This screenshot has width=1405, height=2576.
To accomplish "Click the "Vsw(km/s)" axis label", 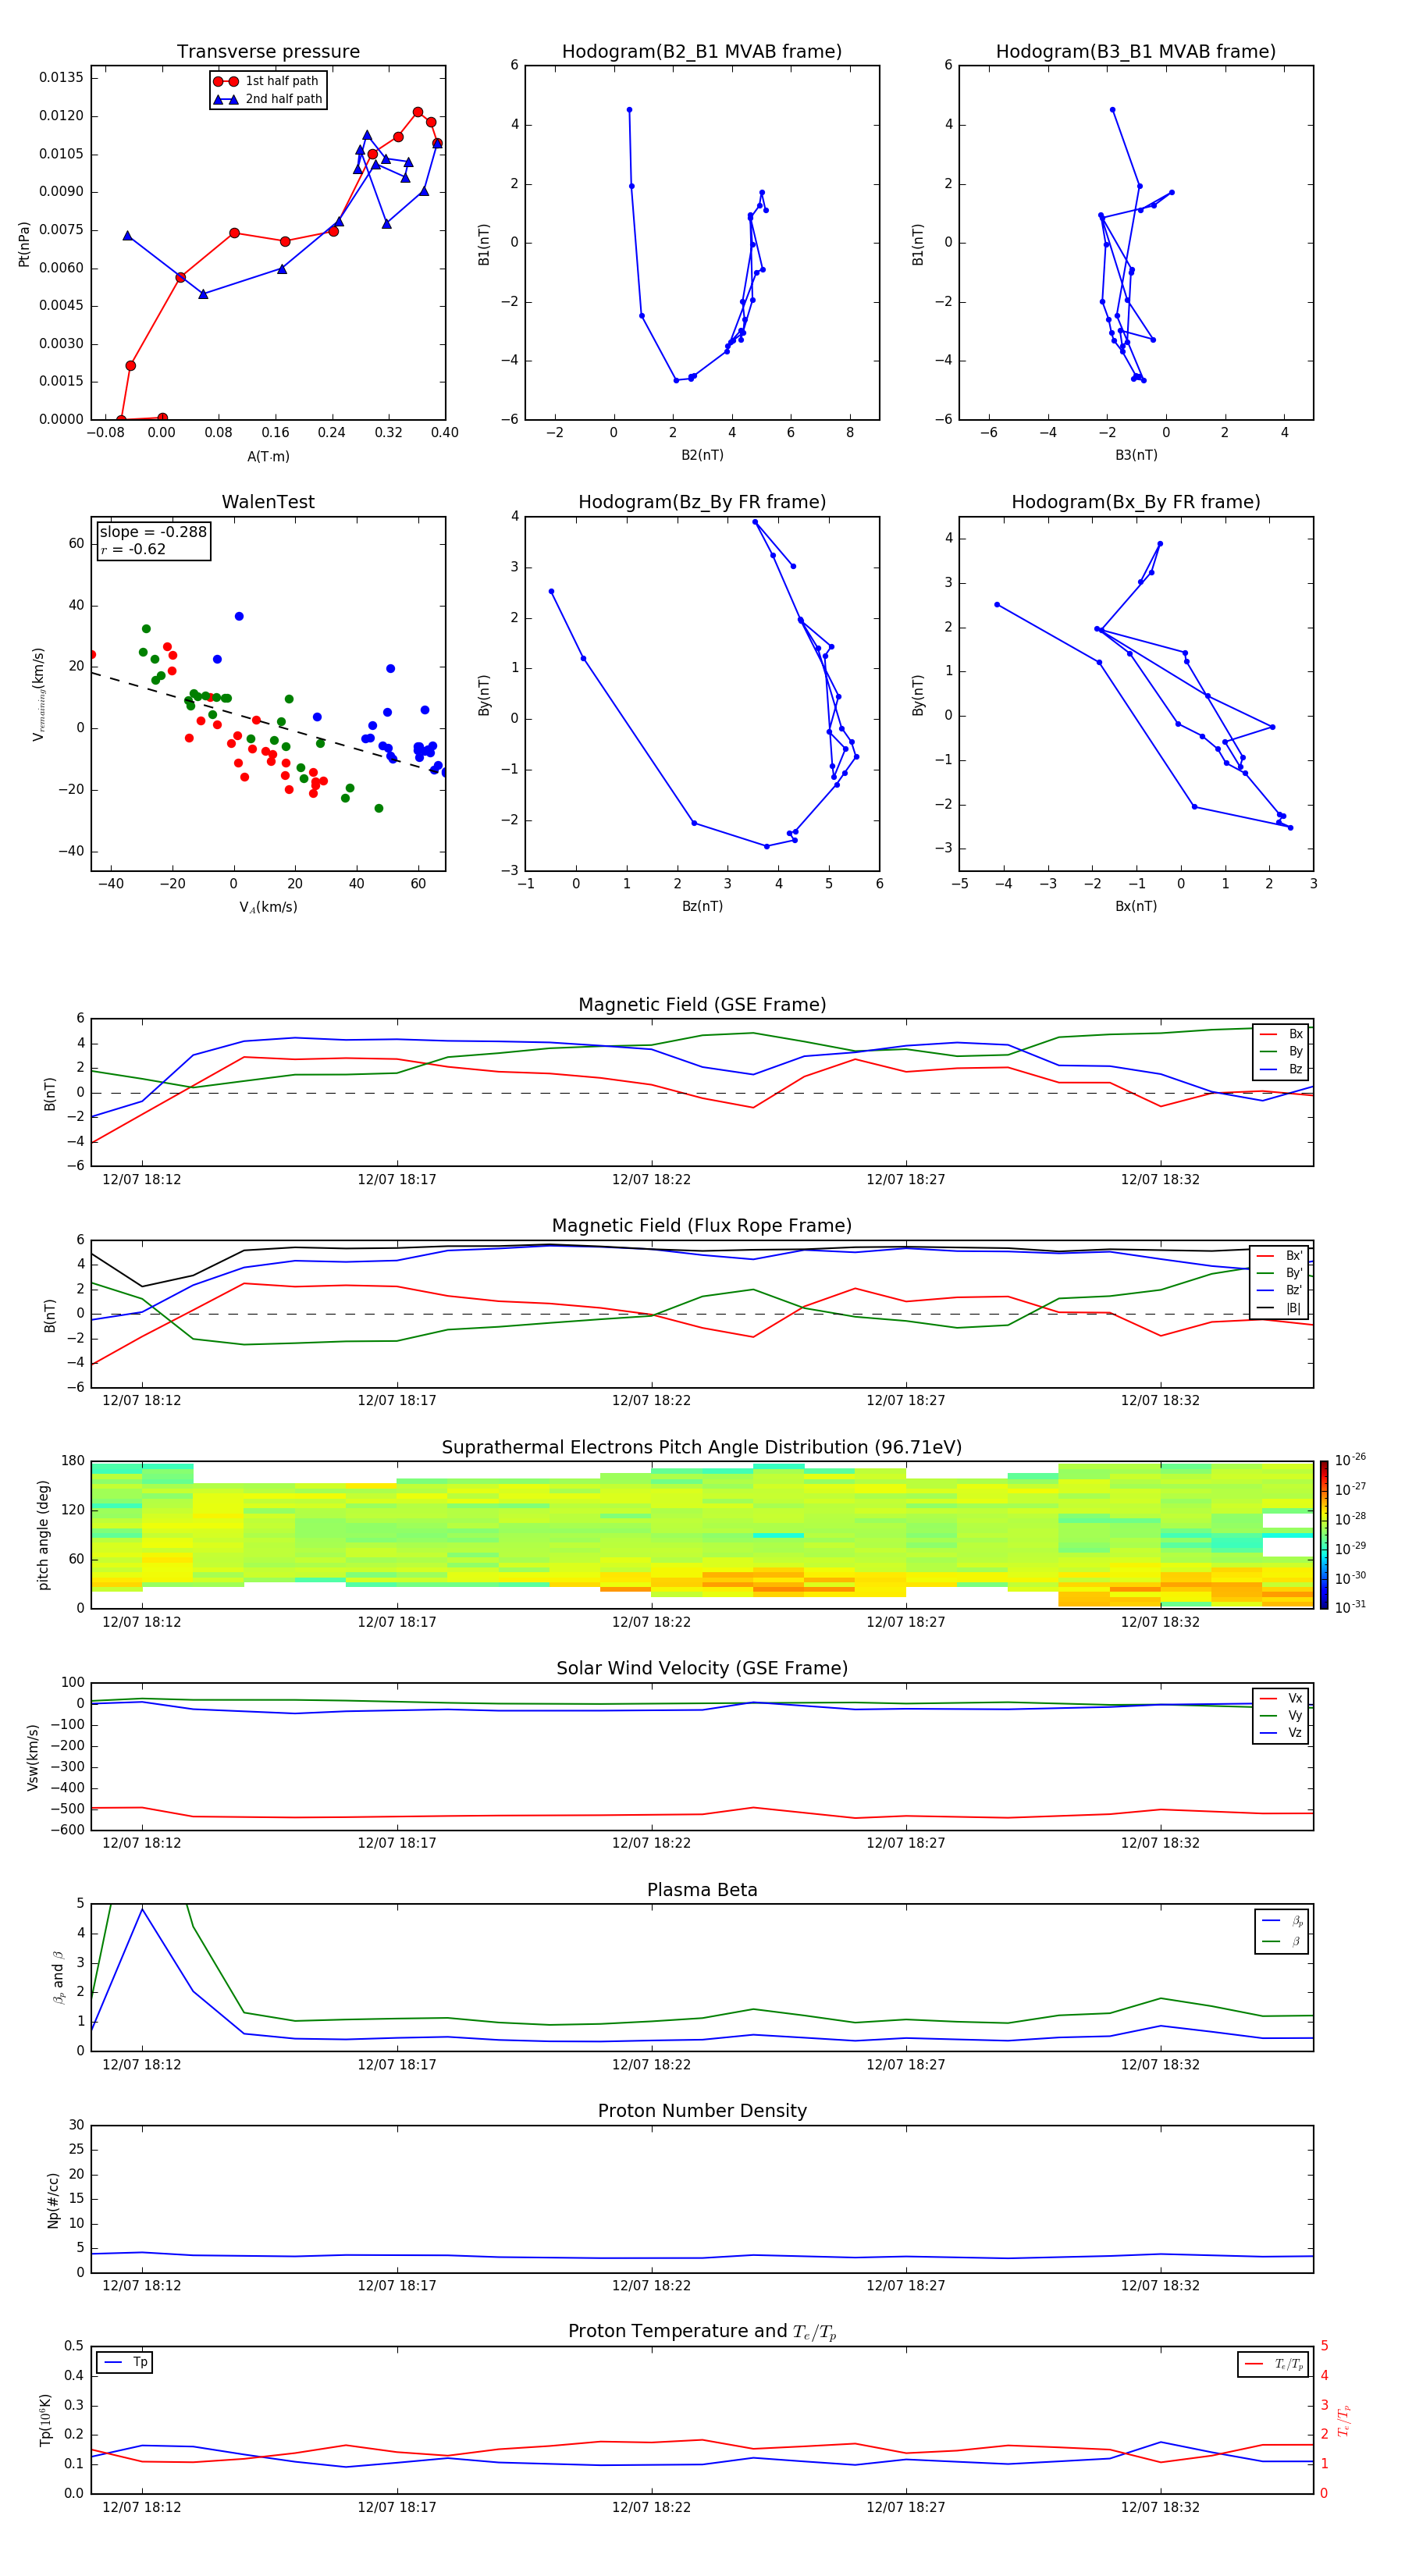I will click(x=33, y=1757).
